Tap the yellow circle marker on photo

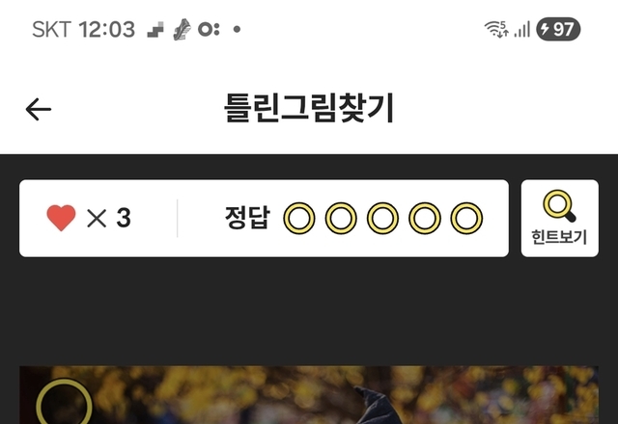pos(64,403)
